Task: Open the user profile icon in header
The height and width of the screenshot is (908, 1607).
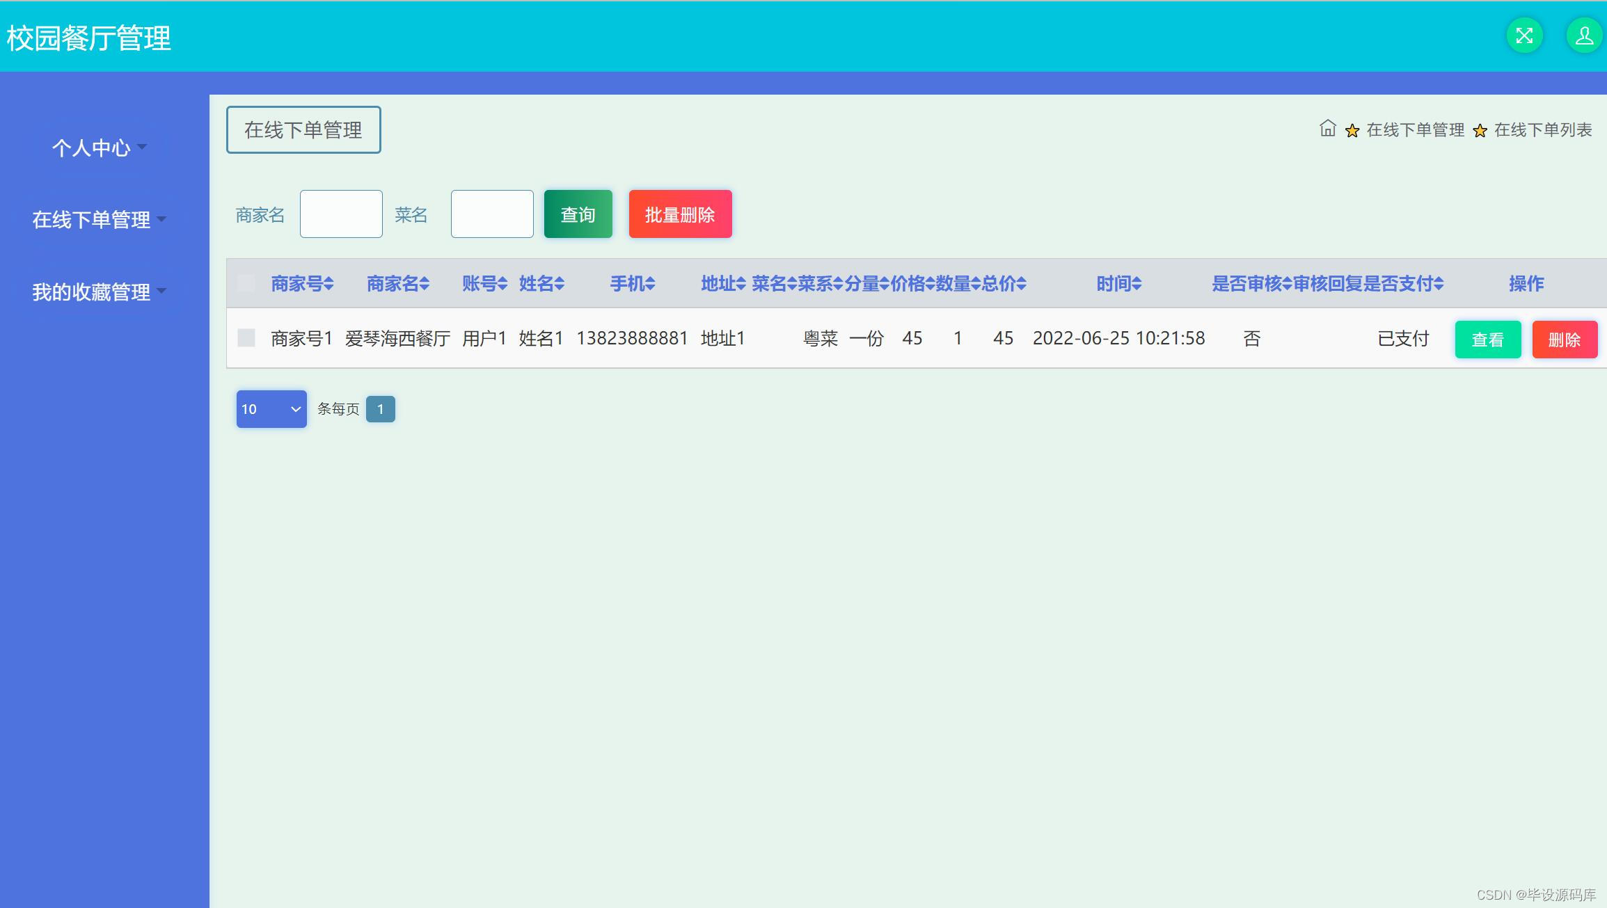Action: [x=1583, y=36]
